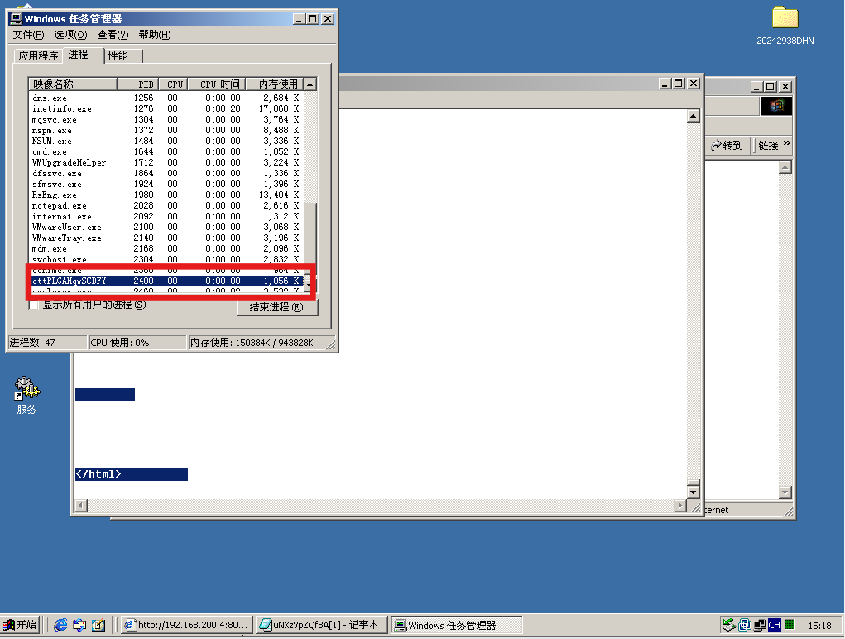Click the 开始 Start button
The width and height of the screenshot is (845, 639).
tap(19, 625)
